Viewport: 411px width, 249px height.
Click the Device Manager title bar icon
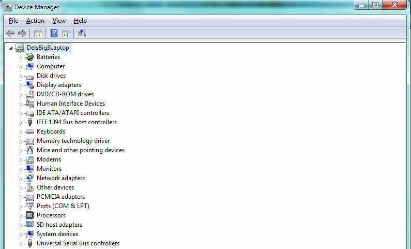pos(8,7)
